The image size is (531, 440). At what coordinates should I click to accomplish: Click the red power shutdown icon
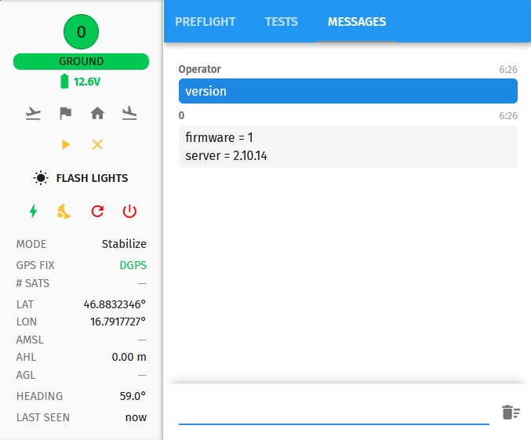(129, 211)
